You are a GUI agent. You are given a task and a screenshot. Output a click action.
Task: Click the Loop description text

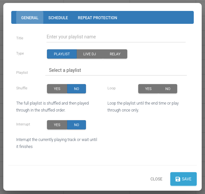coord(143,107)
